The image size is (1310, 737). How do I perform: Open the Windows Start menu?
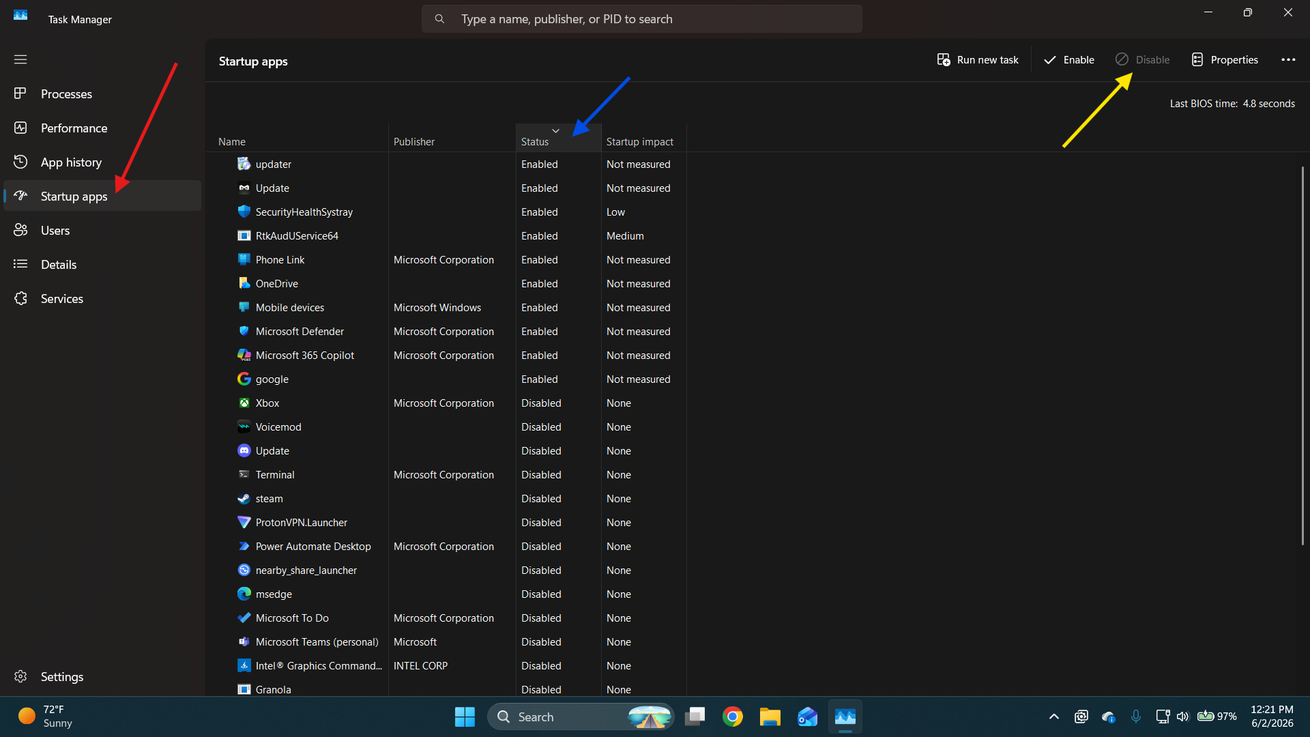(x=465, y=717)
